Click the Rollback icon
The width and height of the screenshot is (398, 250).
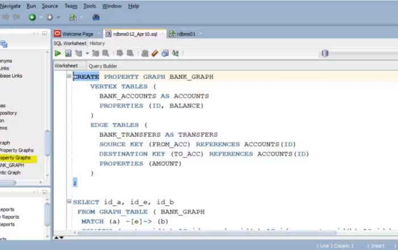pos(130,53)
